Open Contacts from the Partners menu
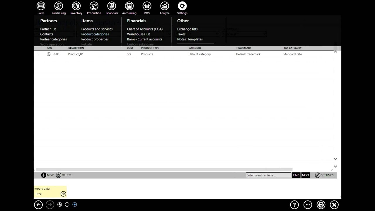The height and width of the screenshot is (211, 375). (47, 34)
